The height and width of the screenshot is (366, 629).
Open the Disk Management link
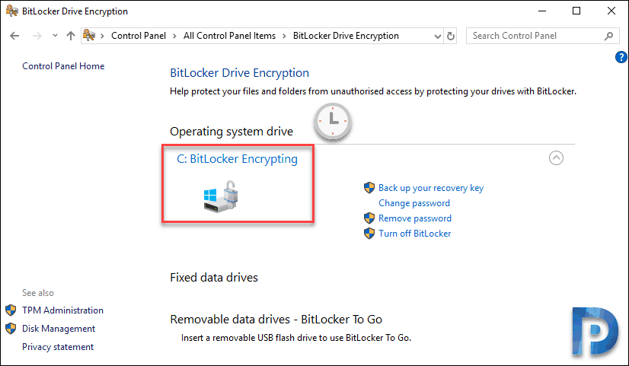59,329
